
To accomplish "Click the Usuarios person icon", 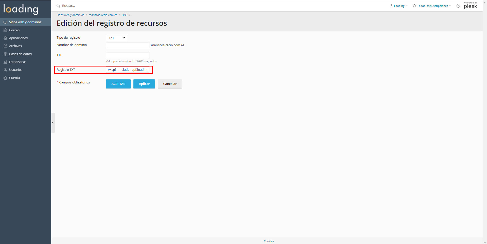I will click(x=5, y=70).
